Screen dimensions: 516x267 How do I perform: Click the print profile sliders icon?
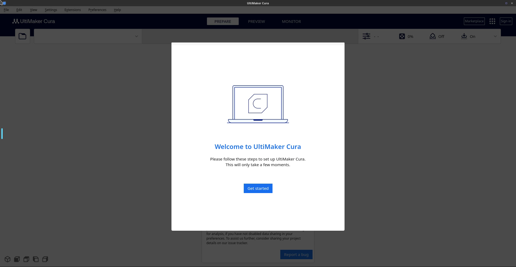pos(366,36)
